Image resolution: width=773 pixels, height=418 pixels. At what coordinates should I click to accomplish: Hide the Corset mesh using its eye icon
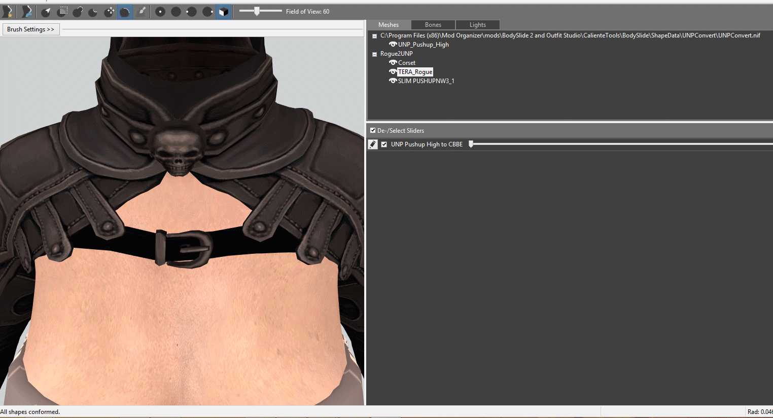[393, 63]
